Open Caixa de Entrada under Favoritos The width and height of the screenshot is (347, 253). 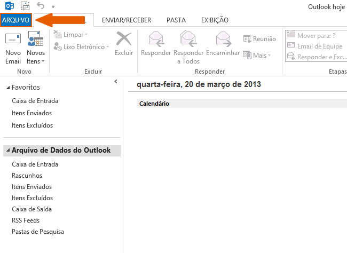point(35,101)
